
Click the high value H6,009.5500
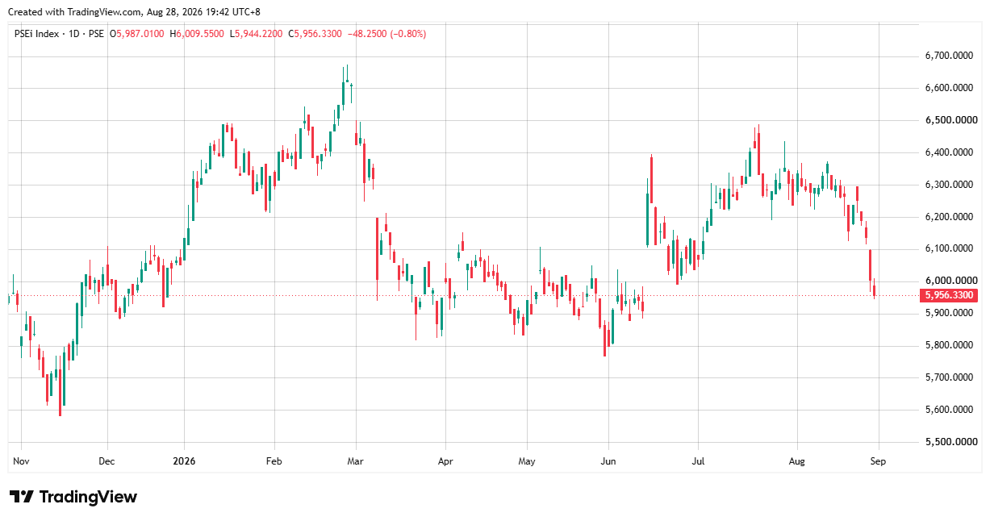(198, 34)
